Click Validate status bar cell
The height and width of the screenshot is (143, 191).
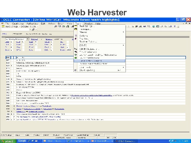(x=99, y=135)
